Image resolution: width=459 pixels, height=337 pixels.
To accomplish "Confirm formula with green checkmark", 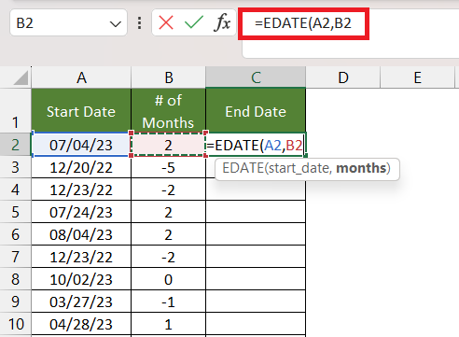I will [194, 23].
